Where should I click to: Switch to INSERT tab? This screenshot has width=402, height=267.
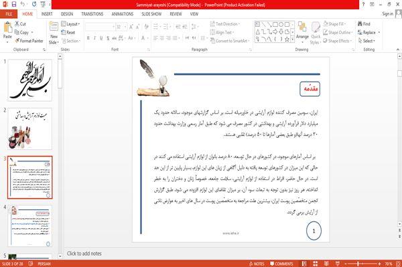tap(47, 14)
